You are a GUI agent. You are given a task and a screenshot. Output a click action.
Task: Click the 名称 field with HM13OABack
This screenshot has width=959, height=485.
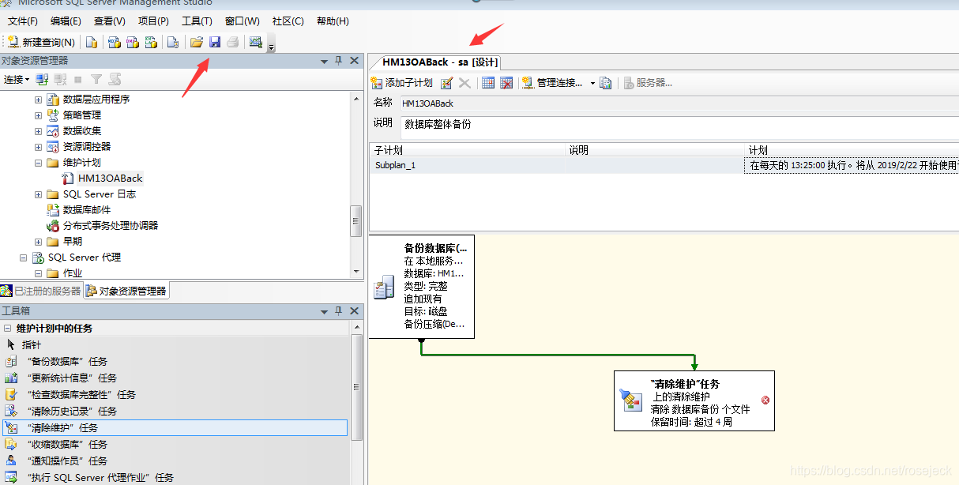pyautogui.click(x=678, y=103)
